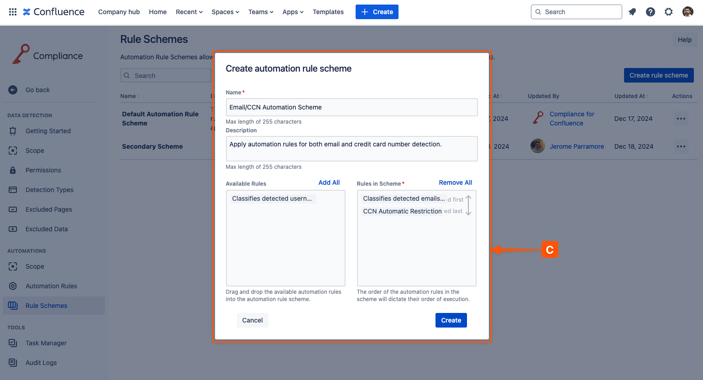The width and height of the screenshot is (703, 380).
Task: Open the Templates menu item
Action: coord(328,12)
